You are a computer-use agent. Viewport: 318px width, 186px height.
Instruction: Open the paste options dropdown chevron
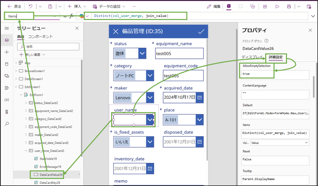coord(60,6)
